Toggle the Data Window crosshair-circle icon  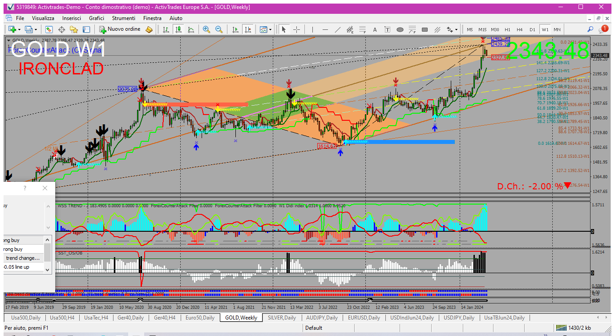pyautogui.click(x=61, y=29)
